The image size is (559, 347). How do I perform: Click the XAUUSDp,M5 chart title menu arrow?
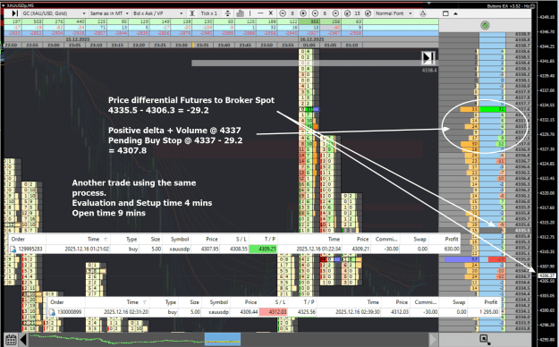click(3, 5)
